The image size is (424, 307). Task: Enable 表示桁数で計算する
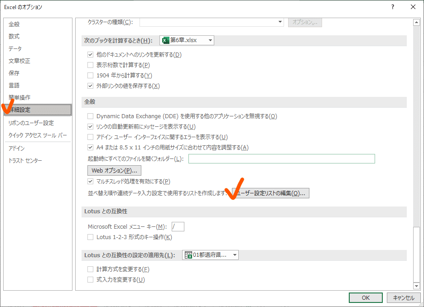tap(90, 65)
